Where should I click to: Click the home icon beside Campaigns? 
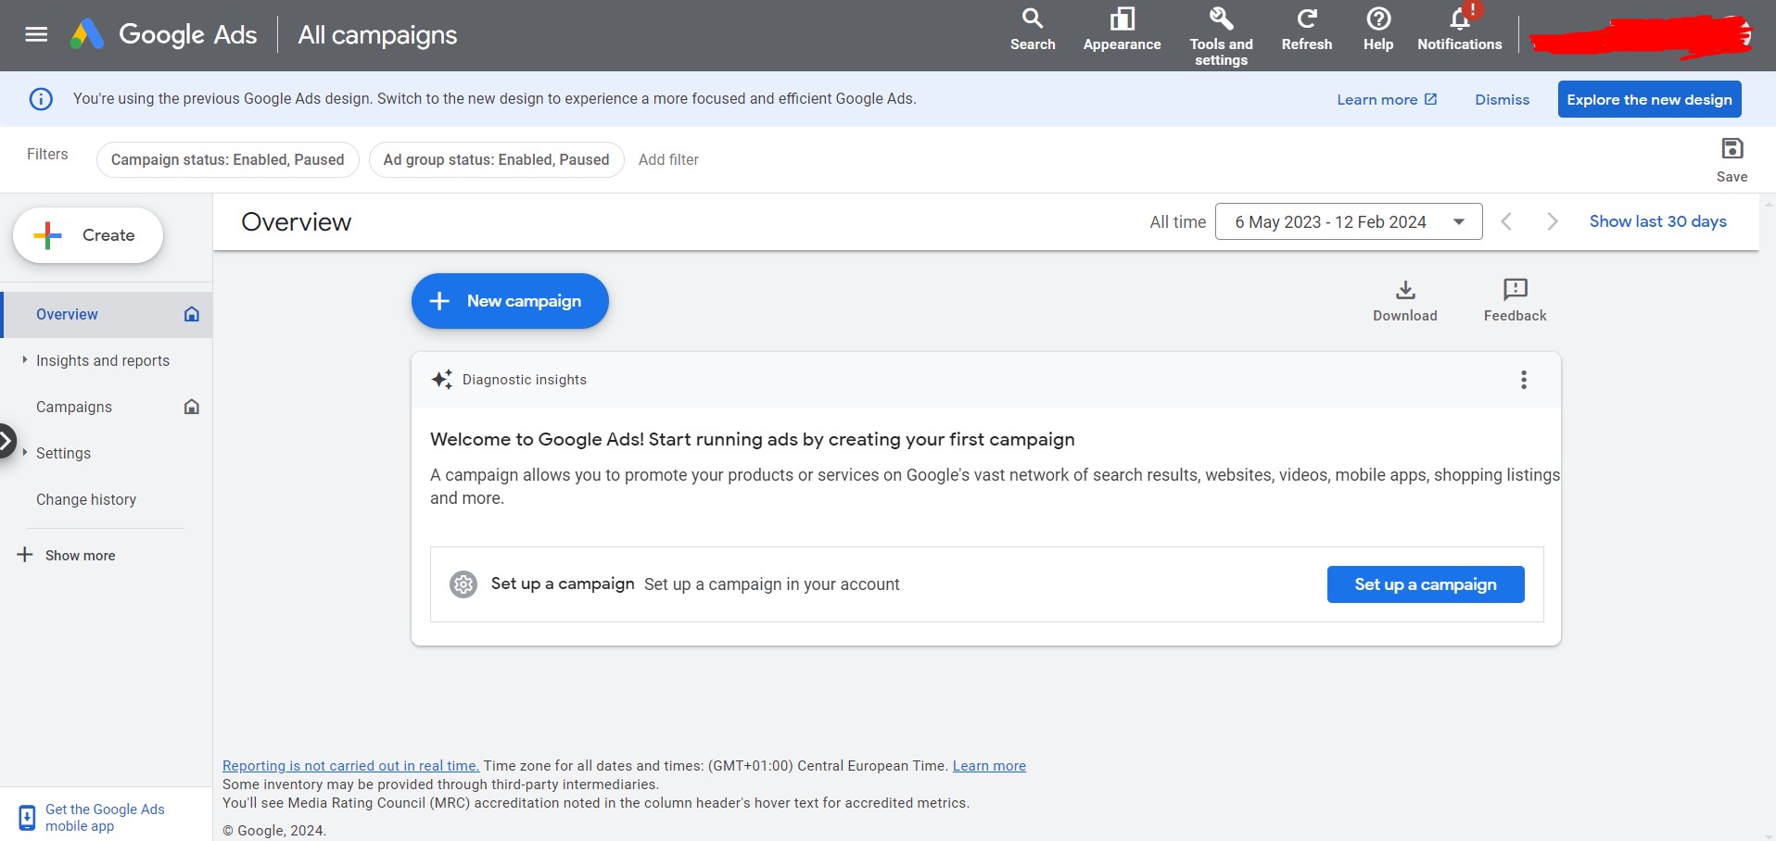pyautogui.click(x=192, y=407)
